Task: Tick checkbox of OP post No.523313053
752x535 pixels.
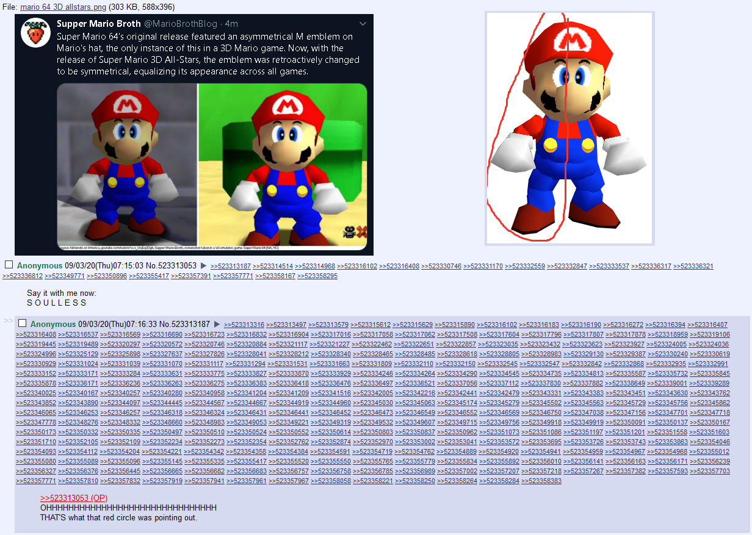Action: (x=9, y=265)
